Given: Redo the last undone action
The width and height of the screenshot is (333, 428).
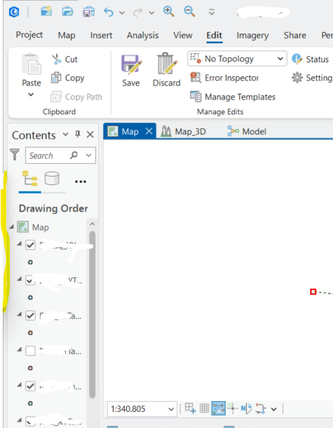Looking at the screenshot, I should click(x=138, y=12).
